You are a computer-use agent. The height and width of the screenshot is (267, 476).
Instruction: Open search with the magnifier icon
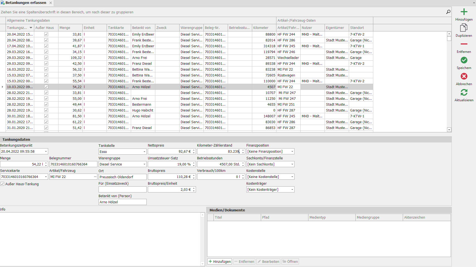(448, 12)
